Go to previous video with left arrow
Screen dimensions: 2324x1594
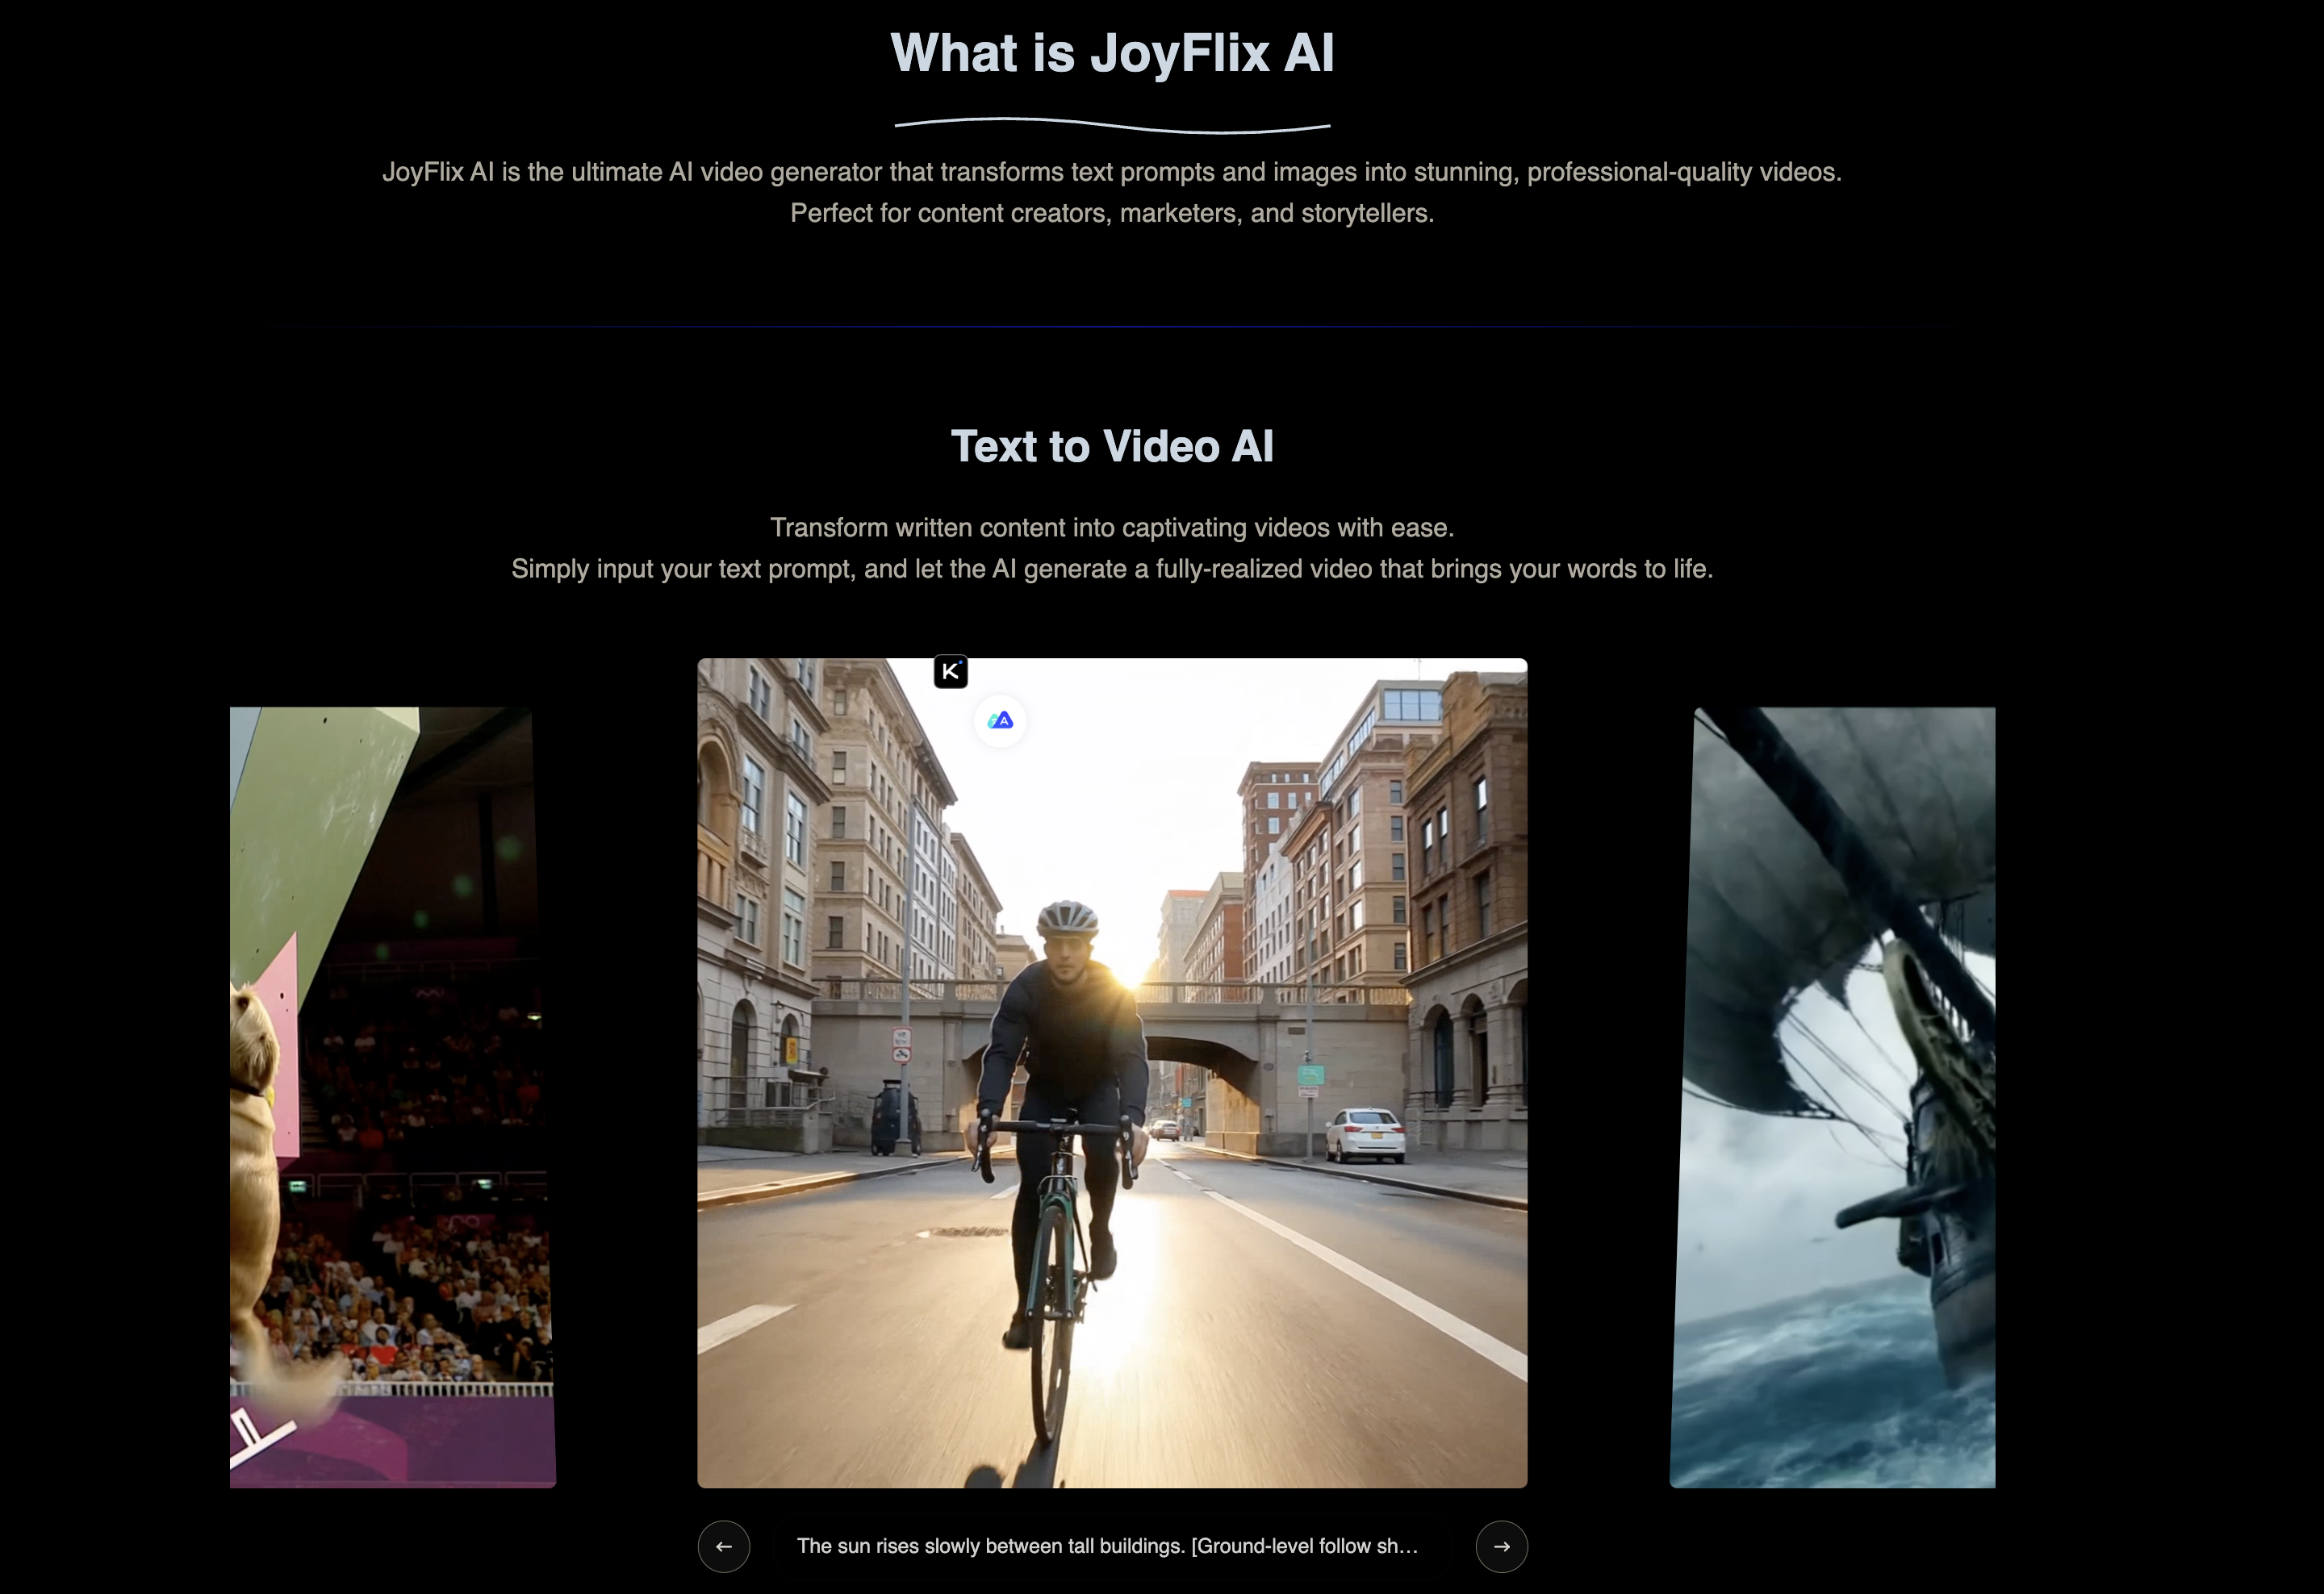pyautogui.click(x=724, y=1546)
